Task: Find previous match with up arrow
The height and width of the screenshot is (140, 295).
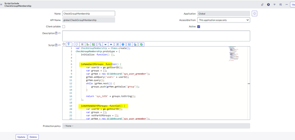Action: (x=111, y=44)
